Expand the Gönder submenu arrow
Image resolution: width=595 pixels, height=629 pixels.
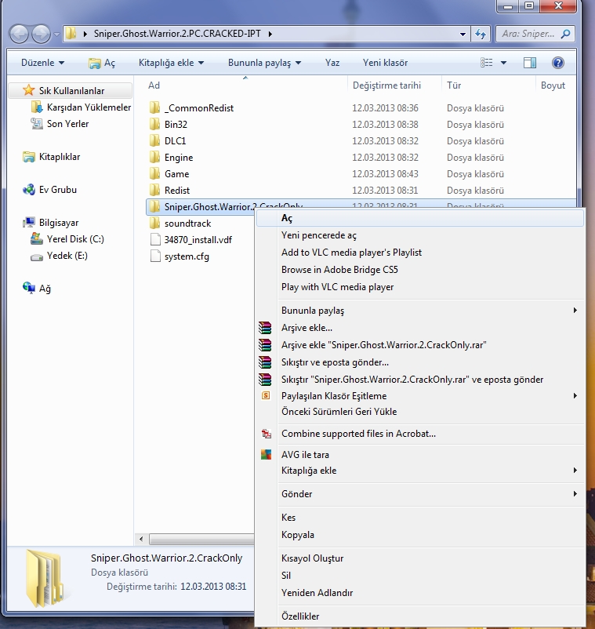575,493
